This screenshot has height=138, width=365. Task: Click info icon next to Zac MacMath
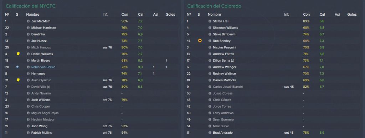point(28,21)
